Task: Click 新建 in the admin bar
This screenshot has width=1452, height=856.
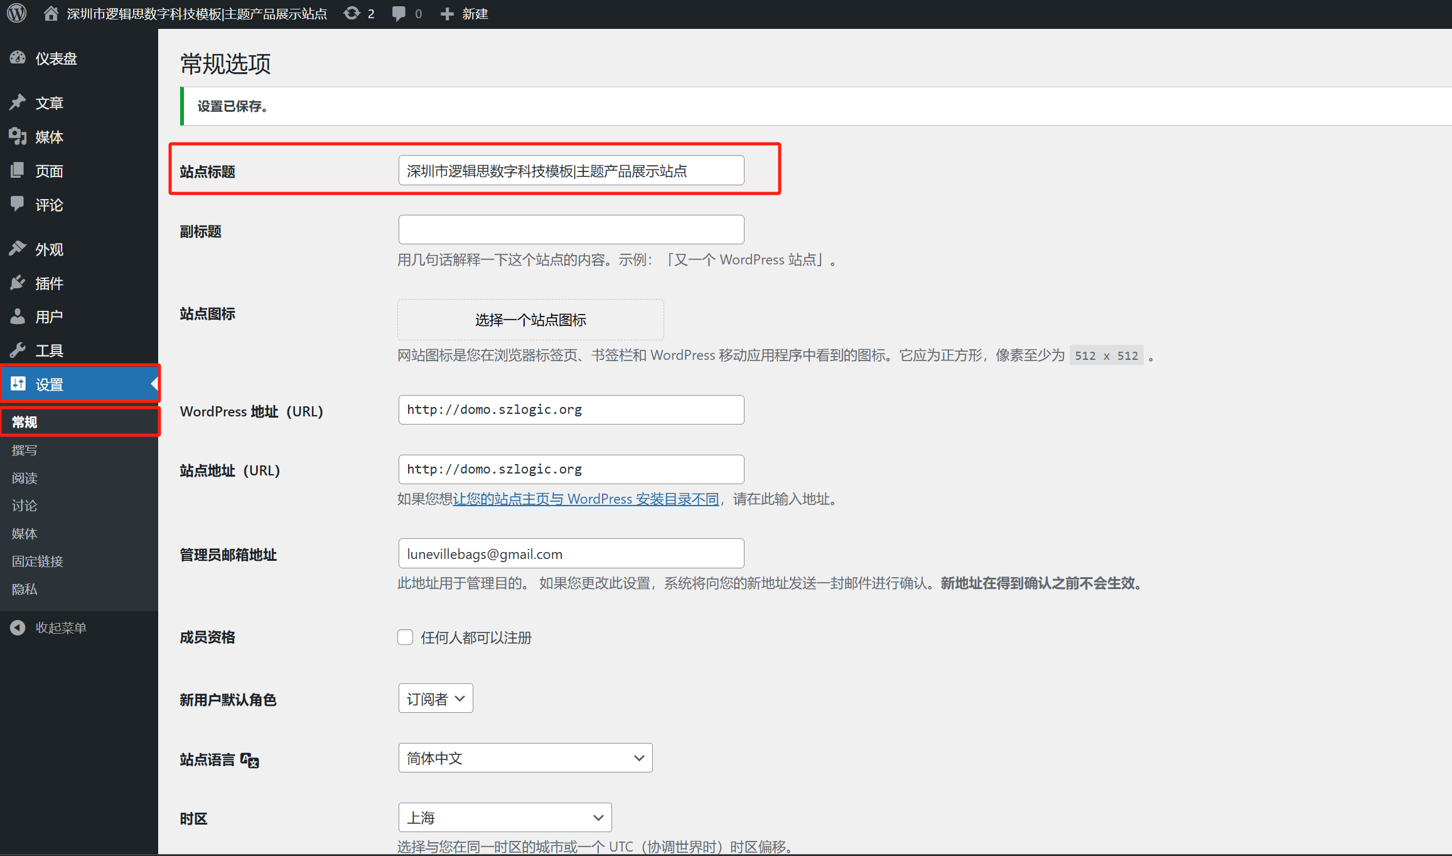Action: [x=475, y=14]
